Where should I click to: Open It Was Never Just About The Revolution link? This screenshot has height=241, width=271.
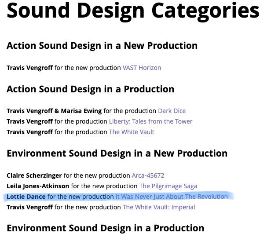point(172,197)
